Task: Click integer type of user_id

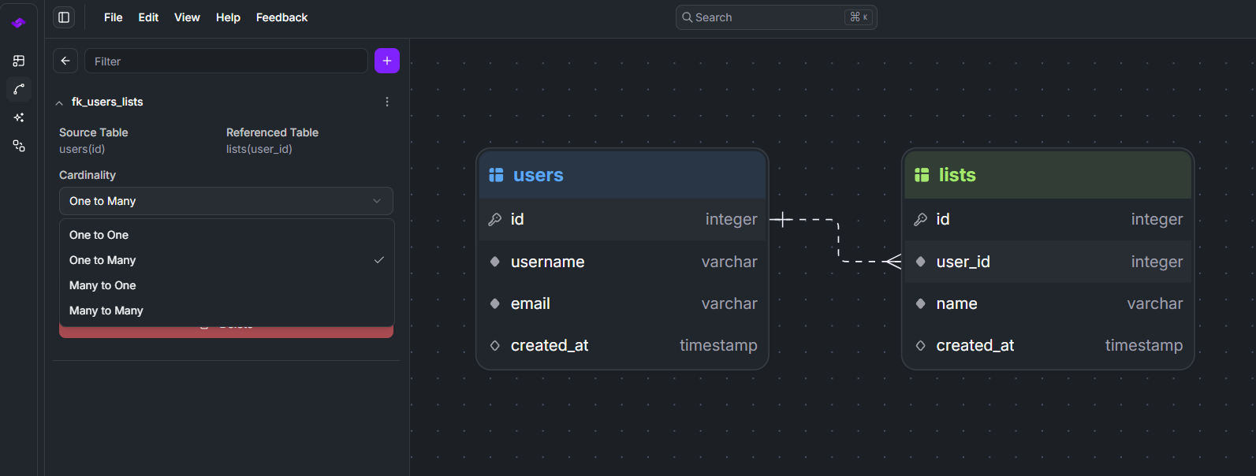Action: tap(1157, 262)
